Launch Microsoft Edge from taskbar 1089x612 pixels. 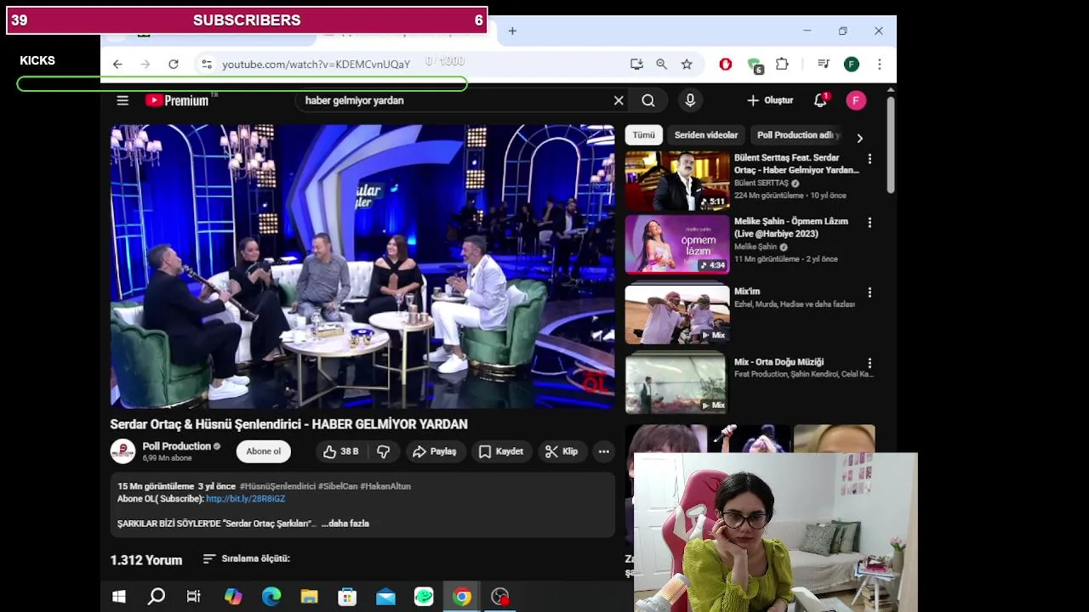click(271, 597)
